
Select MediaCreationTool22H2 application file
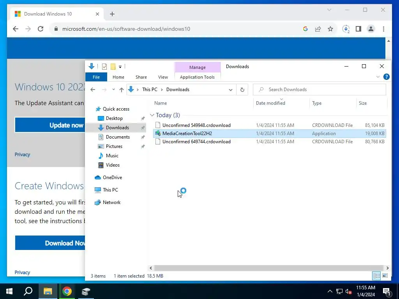[270, 134]
